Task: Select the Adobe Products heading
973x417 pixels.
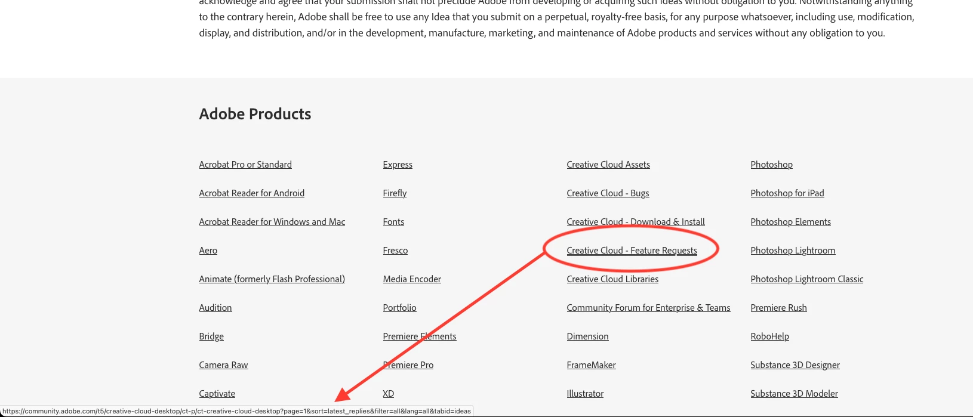Action: 255,114
